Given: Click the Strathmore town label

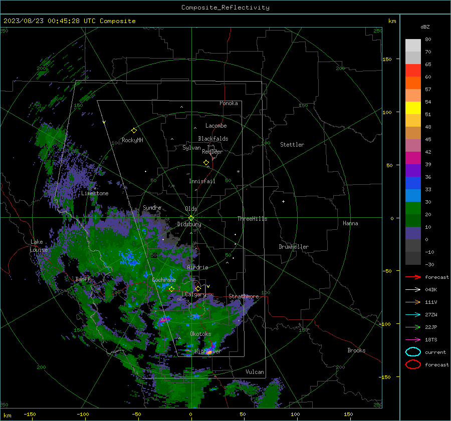Looking at the screenshot, I should (x=244, y=296).
